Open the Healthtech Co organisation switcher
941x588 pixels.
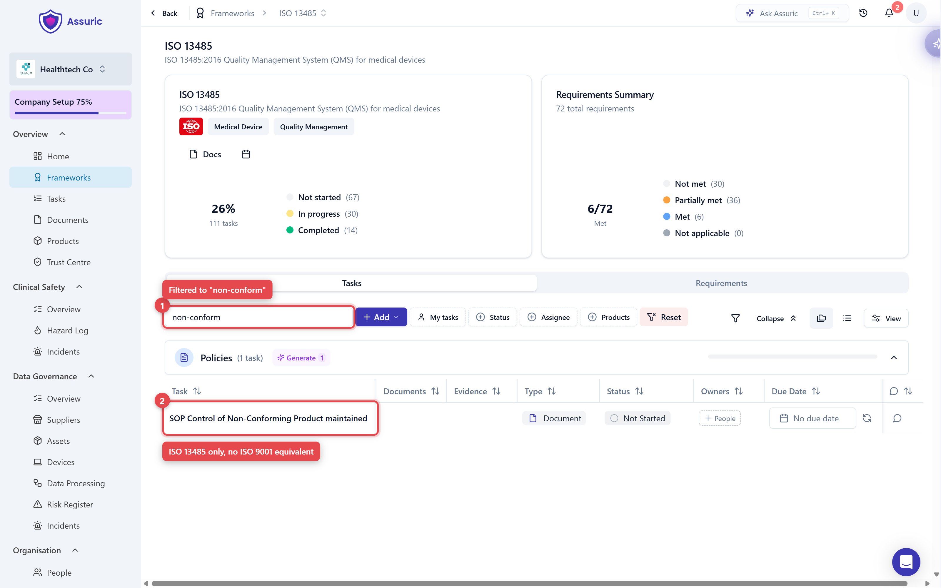click(70, 69)
